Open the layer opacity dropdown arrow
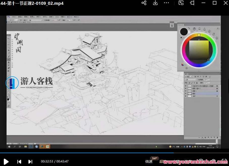Screen dimensions: 229x166 pyautogui.click(x=209, y=80)
